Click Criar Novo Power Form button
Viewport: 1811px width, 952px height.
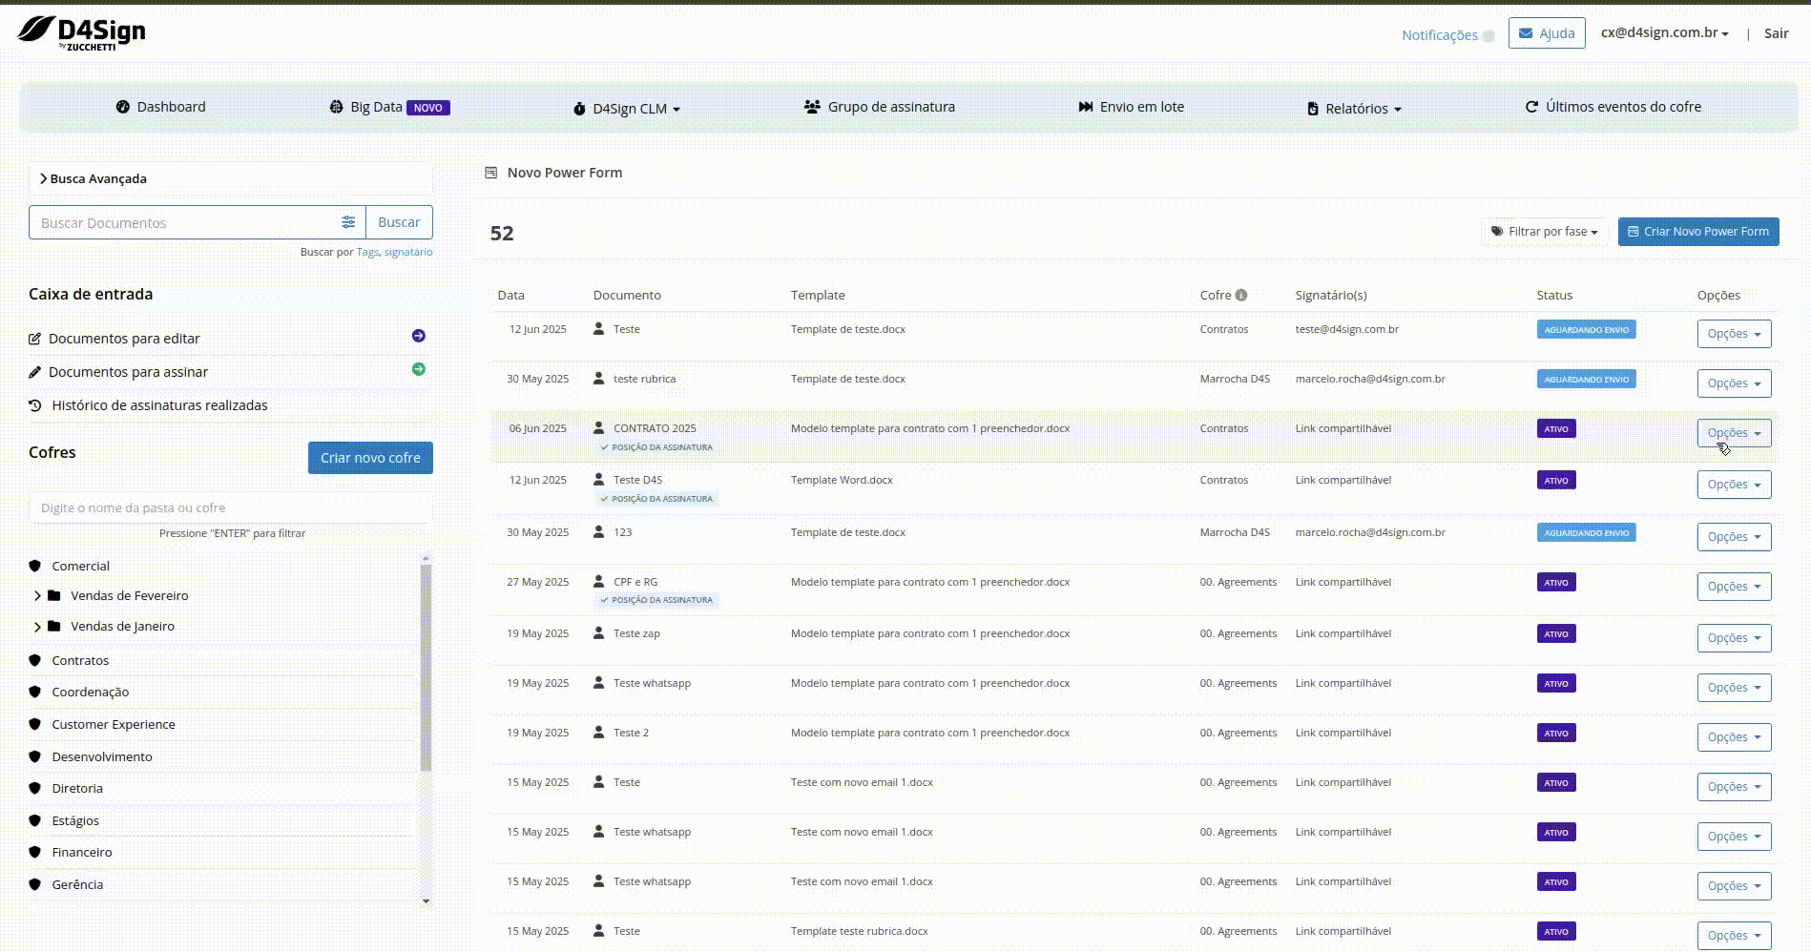pyautogui.click(x=1698, y=232)
